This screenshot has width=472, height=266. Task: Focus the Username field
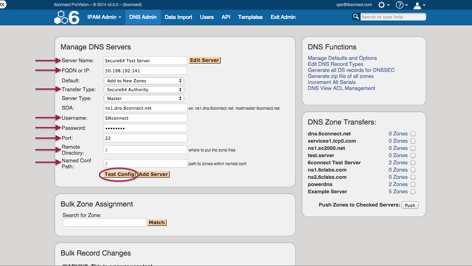coord(146,118)
